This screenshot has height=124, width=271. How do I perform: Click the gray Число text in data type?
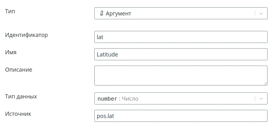point(130,99)
